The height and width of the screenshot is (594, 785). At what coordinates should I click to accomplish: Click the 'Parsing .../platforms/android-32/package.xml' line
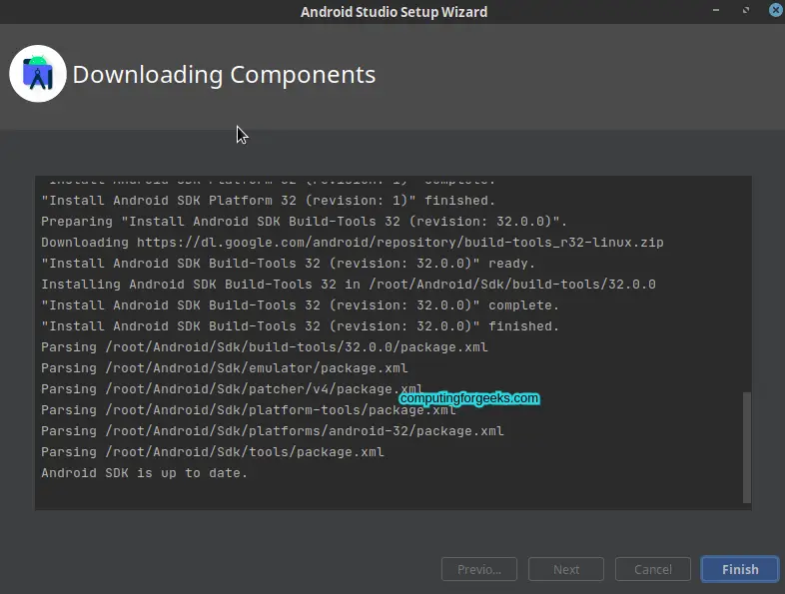[x=273, y=431]
